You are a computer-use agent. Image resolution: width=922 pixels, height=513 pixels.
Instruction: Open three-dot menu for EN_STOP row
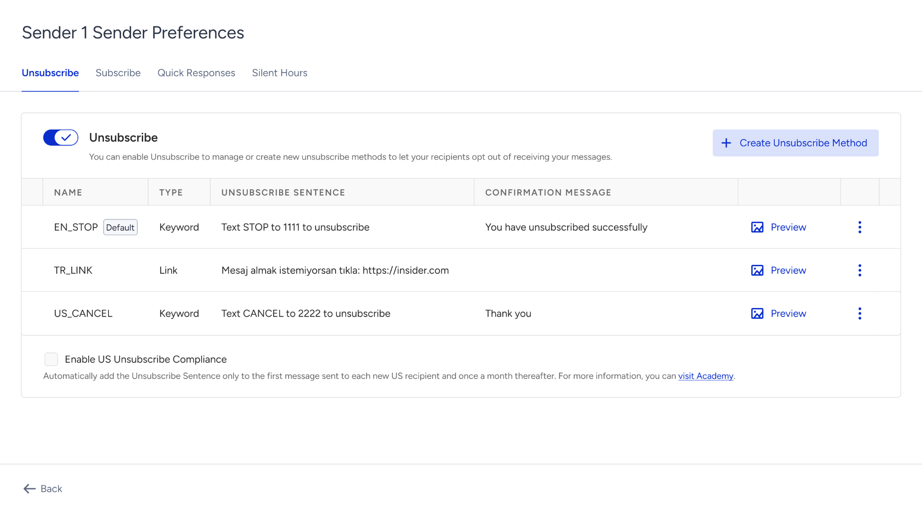(859, 227)
